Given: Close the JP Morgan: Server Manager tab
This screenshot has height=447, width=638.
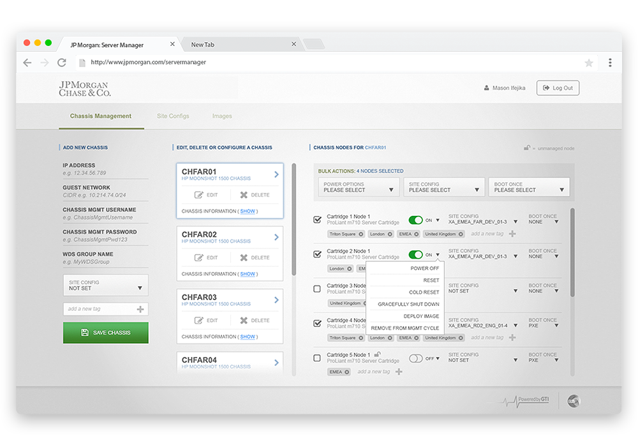Looking at the screenshot, I should 172,44.
